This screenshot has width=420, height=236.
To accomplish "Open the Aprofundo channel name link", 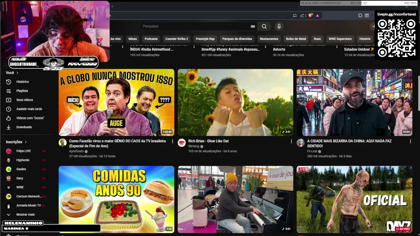I will 76,151.
